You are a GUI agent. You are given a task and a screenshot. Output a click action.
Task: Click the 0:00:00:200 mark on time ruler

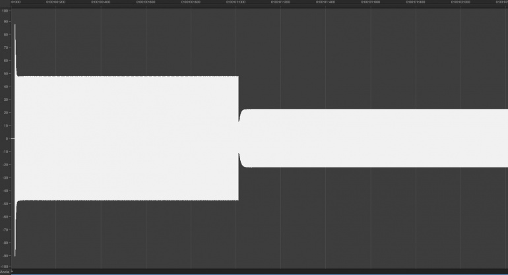(55, 2)
